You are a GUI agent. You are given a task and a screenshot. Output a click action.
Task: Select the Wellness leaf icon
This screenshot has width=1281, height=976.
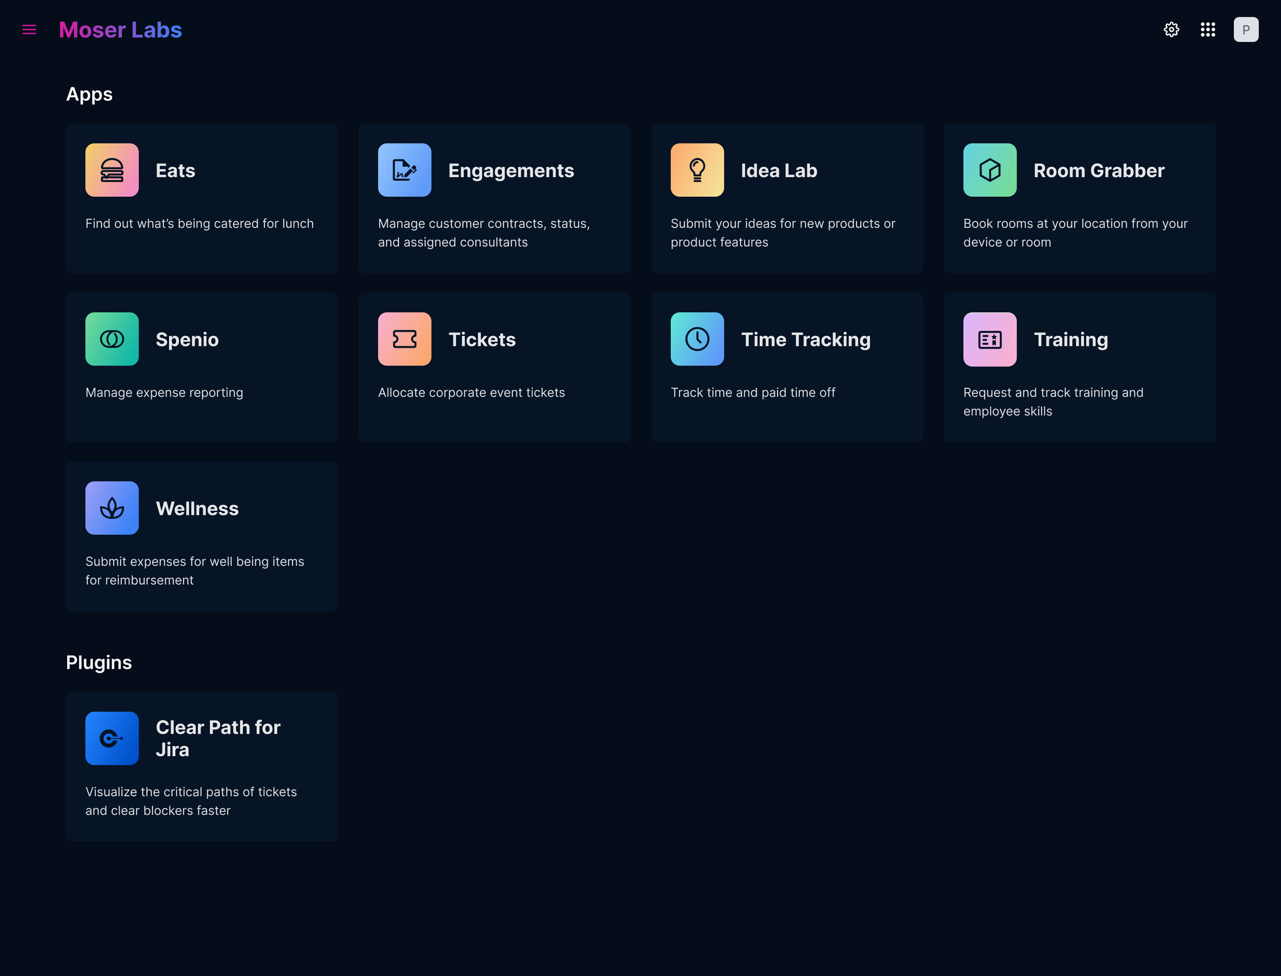(112, 508)
